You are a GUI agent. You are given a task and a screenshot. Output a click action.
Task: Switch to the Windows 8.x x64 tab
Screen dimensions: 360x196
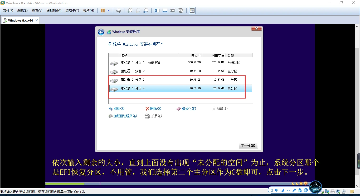(x=20, y=20)
